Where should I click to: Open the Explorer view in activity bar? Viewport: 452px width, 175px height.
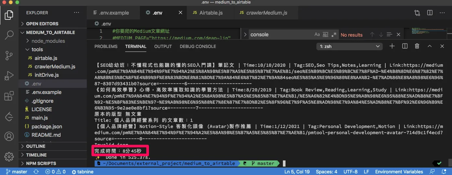[9, 15]
